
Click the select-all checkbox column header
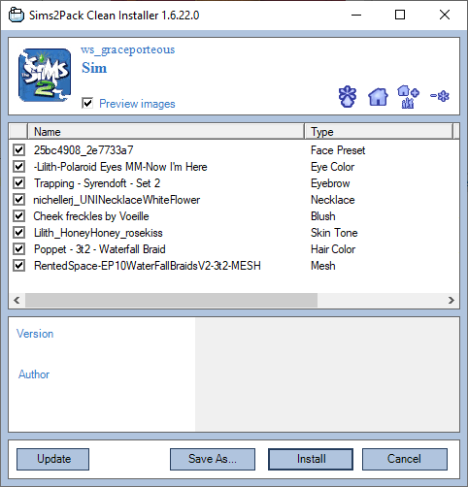[x=18, y=132]
